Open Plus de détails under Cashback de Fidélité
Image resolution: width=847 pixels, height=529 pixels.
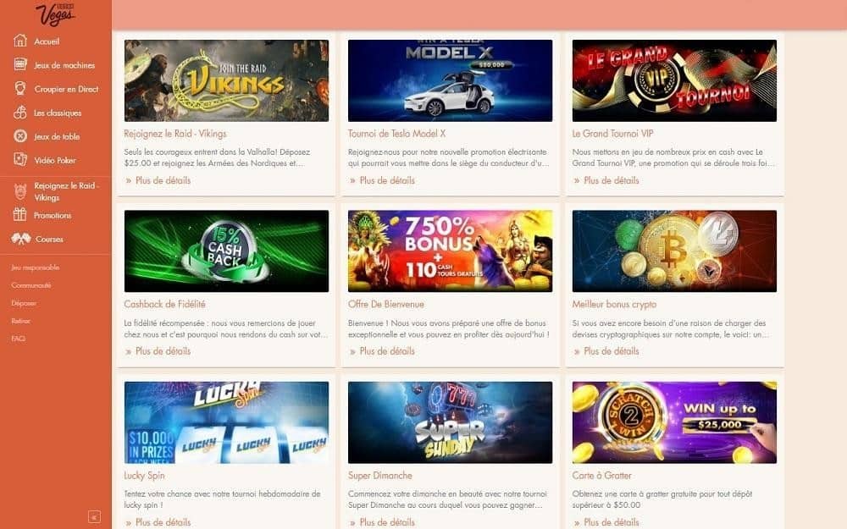pos(163,351)
